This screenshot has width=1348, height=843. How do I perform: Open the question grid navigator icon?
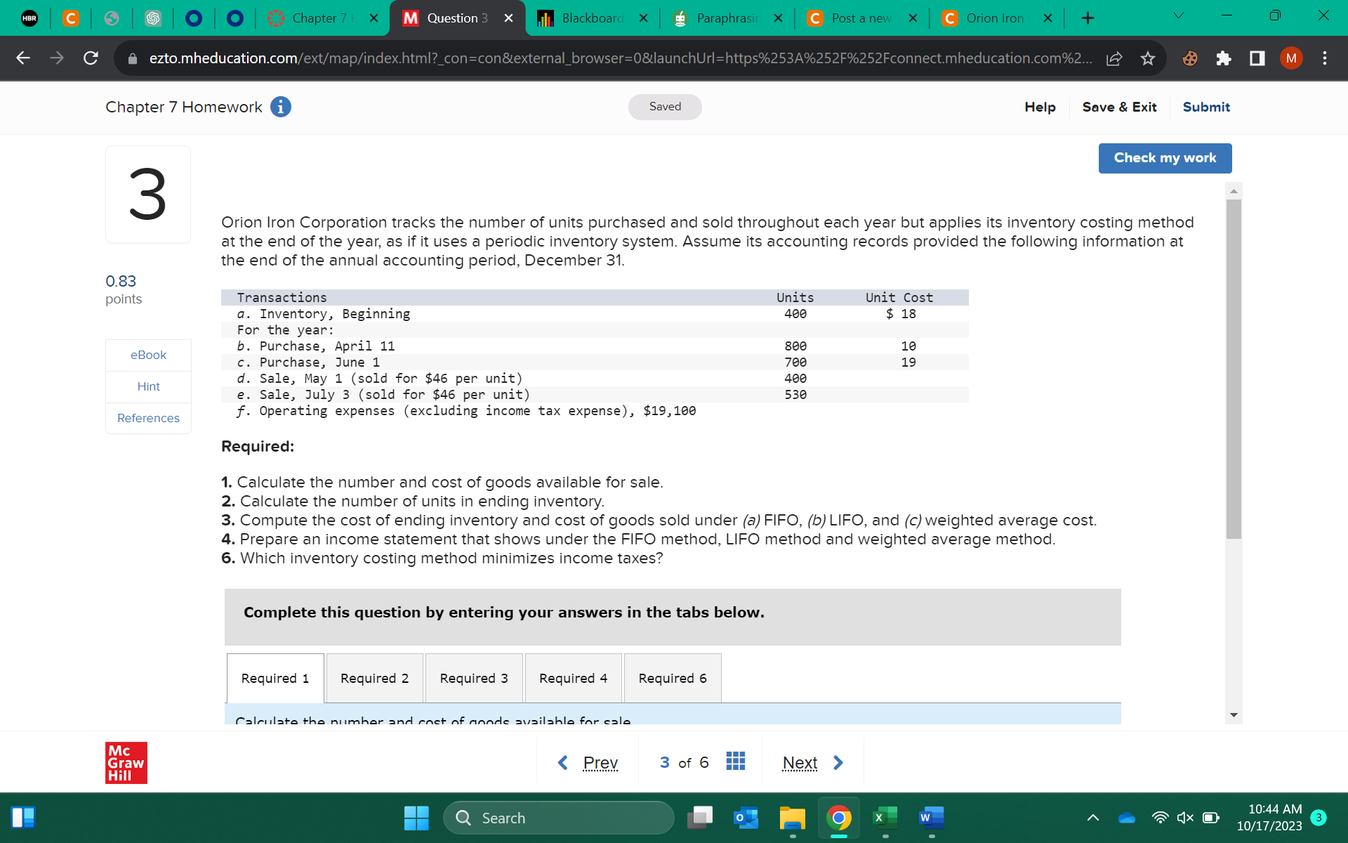click(735, 762)
